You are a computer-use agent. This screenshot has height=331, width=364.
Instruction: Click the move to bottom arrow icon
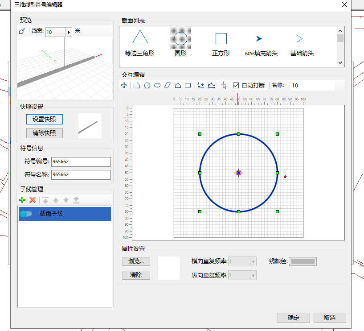click(x=76, y=200)
